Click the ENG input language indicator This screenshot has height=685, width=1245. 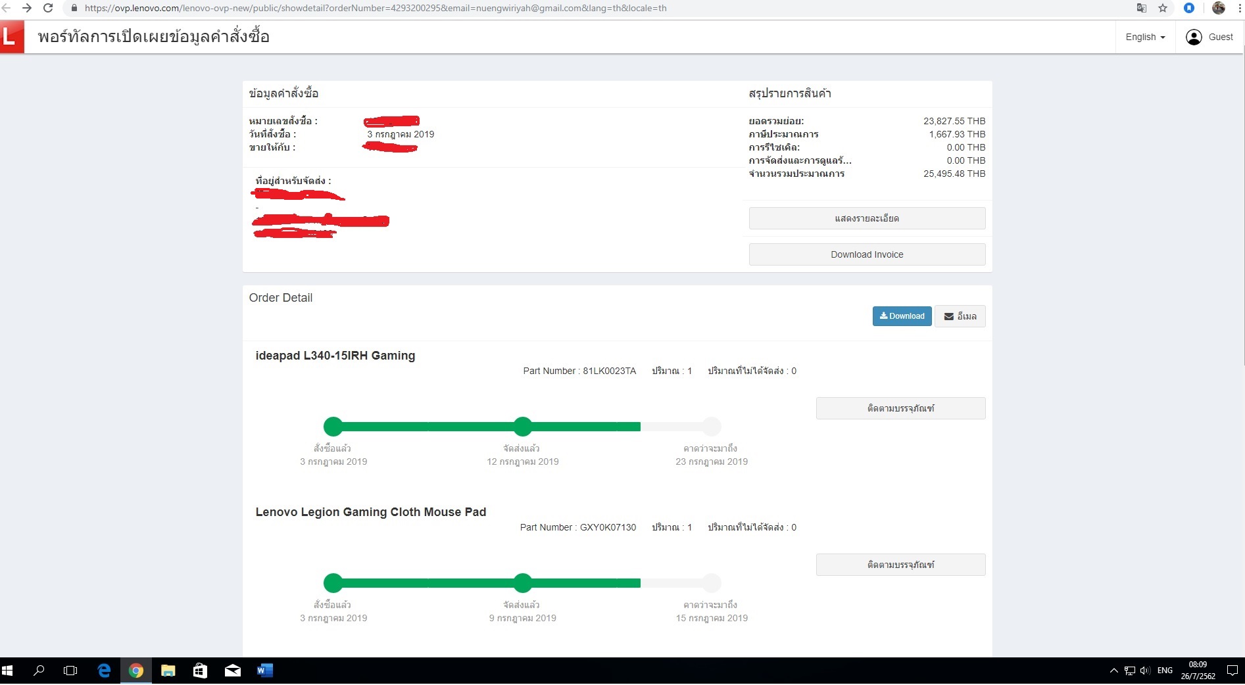tap(1165, 671)
